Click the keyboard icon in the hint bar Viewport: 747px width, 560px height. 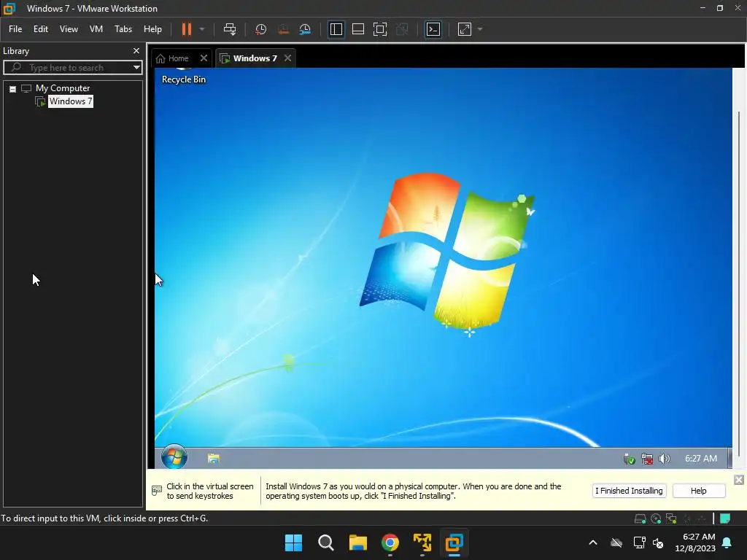157,491
